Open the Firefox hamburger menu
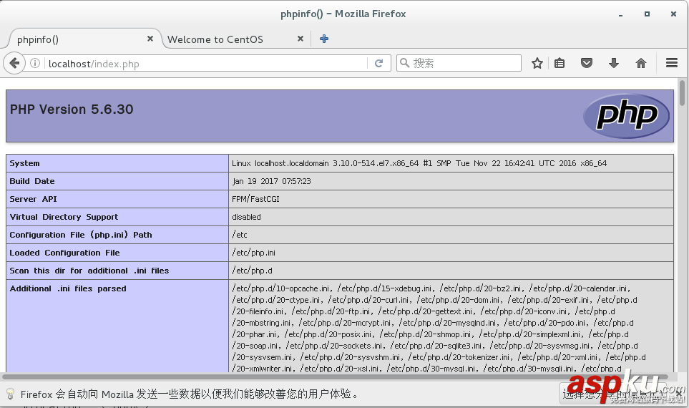Image resolution: width=689 pixels, height=408 pixels. pyautogui.click(x=671, y=63)
